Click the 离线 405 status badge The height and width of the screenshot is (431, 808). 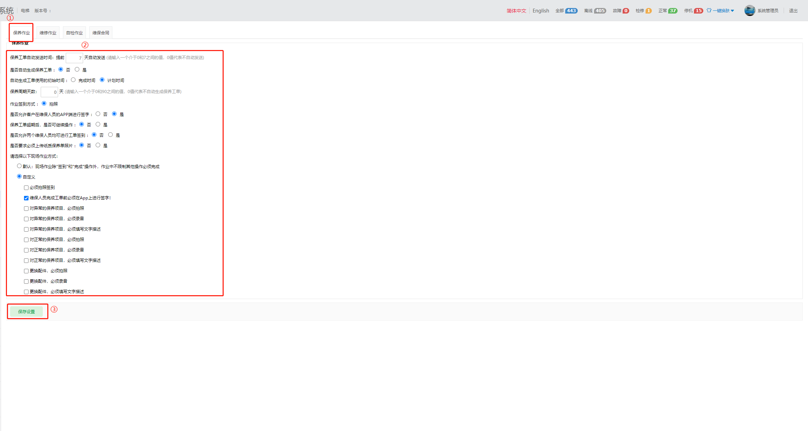tap(600, 11)
